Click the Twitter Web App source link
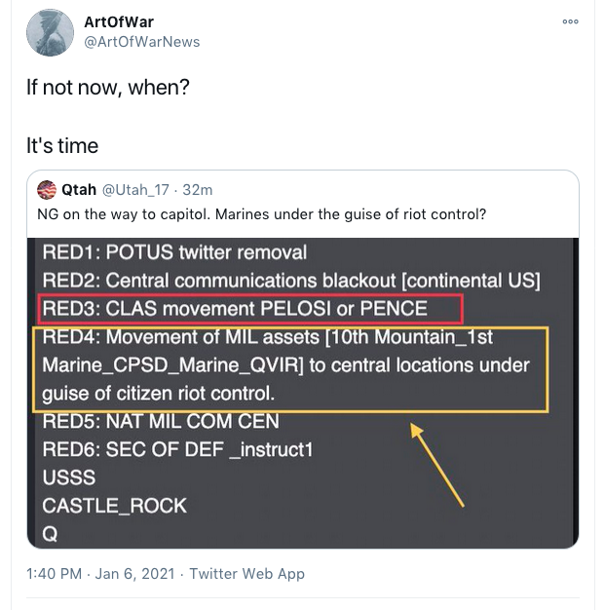Viewport: 605px width, 610px height. pyautogui.click(x=246, y=574)
